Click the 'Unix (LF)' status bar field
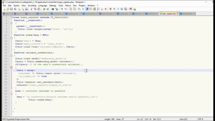The width and height of the screenshot is (215, 121). point(183,119)
